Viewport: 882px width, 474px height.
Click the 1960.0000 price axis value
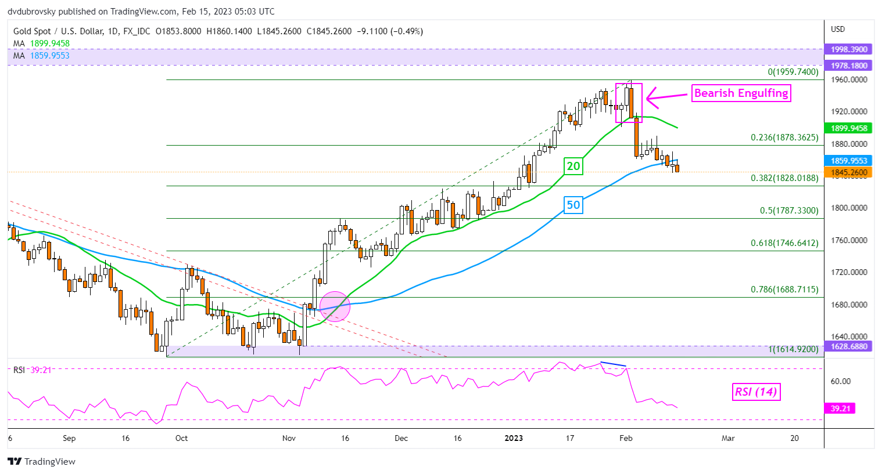[849, 79]
